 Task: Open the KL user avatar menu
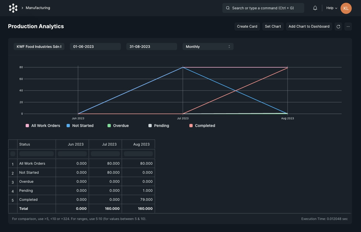(x=346, y=8)
